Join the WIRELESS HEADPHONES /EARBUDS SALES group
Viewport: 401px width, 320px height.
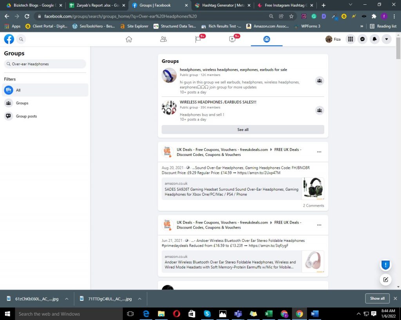(x=320, y=111)
